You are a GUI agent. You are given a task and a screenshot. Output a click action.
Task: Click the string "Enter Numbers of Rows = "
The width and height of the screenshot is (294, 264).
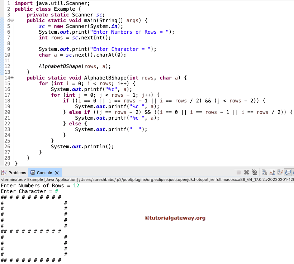click(129, 32)
